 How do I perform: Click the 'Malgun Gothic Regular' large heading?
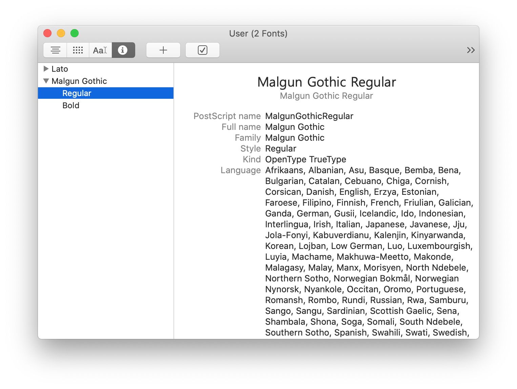click(x=327, y=82)
